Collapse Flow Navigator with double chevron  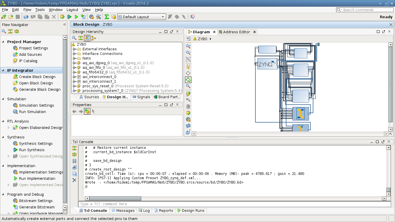(x=65, y=25)
